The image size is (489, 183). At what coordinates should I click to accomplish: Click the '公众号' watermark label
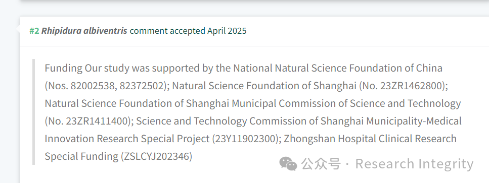pos(321,164)
